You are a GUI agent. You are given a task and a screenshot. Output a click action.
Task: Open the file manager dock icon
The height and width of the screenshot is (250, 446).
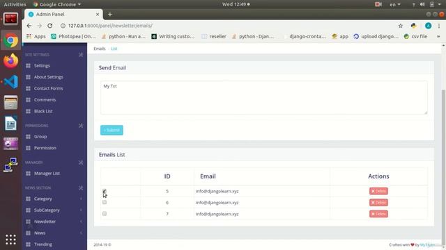(11, 102)
